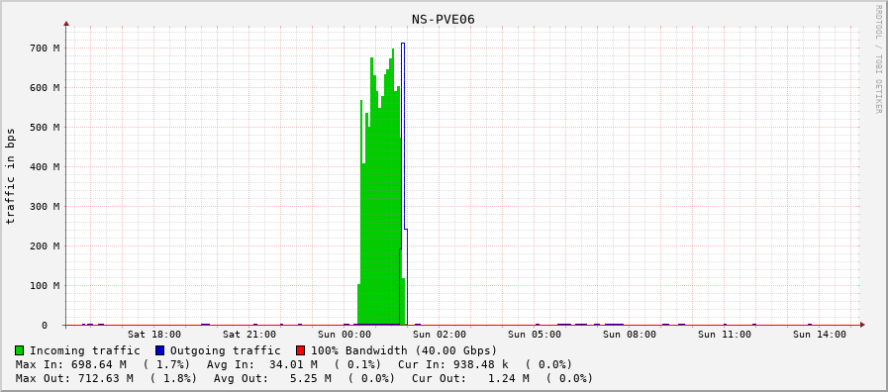Screen dimensions: 888x392
Task: Select the 'Max In: 698.64 M' value
Action: (x=71, y=364)
